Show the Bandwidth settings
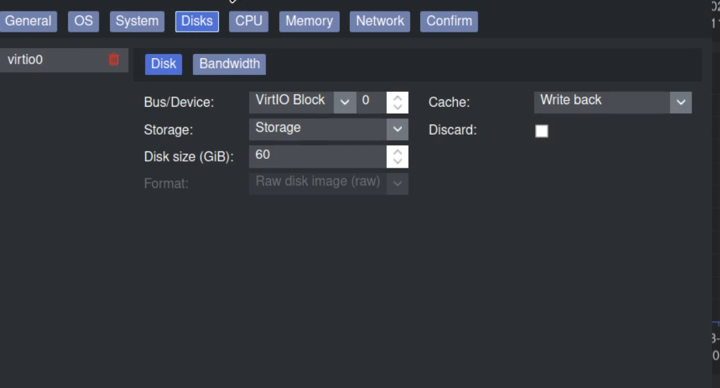 (229, 64)
